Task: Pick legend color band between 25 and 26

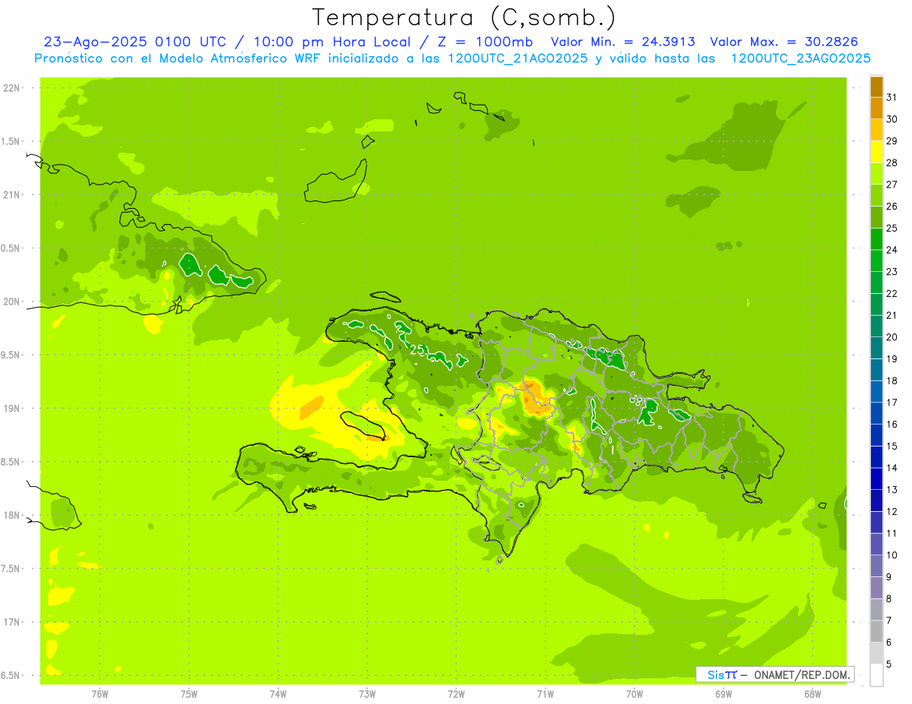Action: pos(876,217)
